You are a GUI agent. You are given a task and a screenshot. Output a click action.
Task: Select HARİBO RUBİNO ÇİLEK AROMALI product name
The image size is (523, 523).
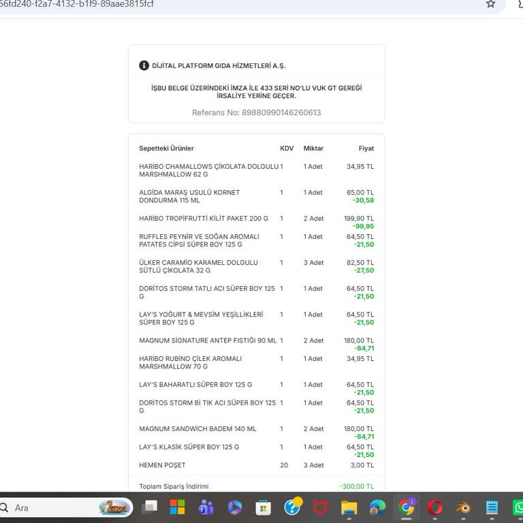tap(191, 362)
